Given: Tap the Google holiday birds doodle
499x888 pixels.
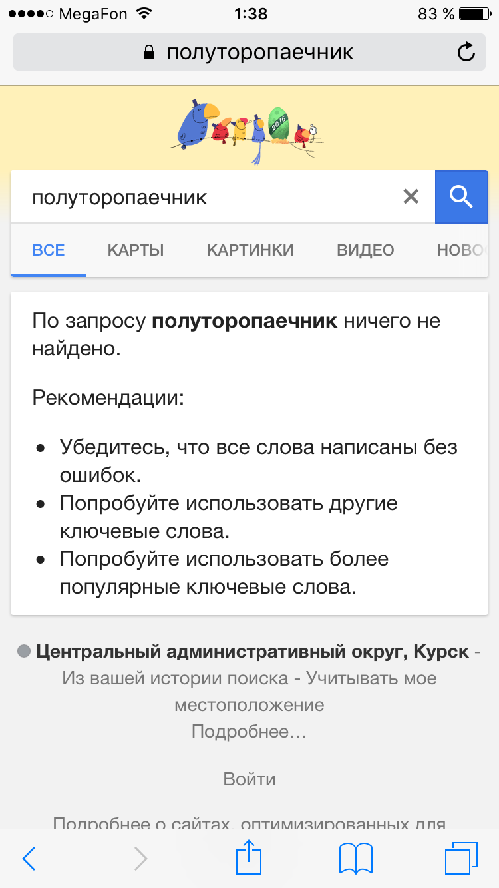Looking at the screenshot, I should 250,131.
